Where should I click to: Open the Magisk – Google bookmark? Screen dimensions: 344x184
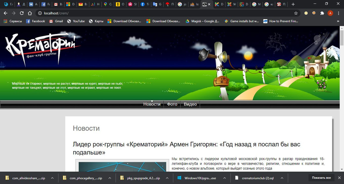pyautogui.click(x=203, y=21)
